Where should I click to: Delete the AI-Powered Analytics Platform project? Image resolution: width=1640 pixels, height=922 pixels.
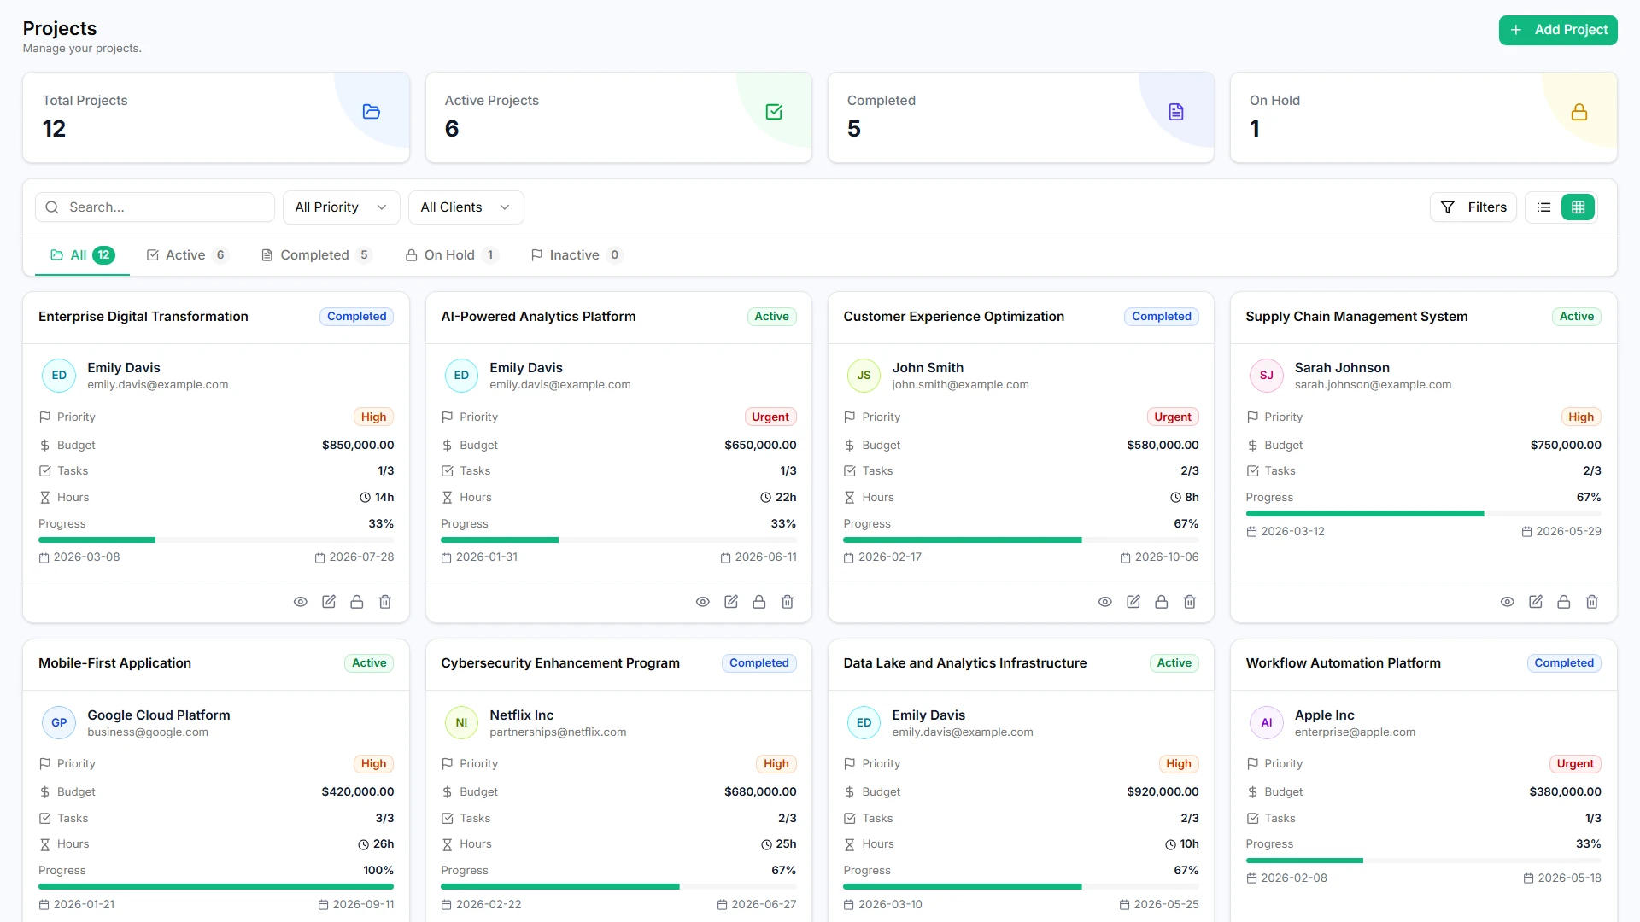(x=788, y=602)
